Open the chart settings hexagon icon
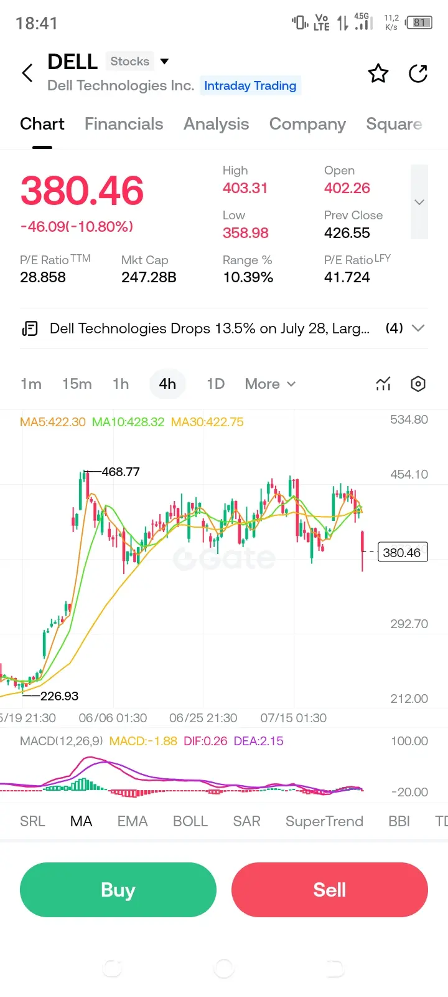The image size is (448, 997). click(x=418, y=384)
